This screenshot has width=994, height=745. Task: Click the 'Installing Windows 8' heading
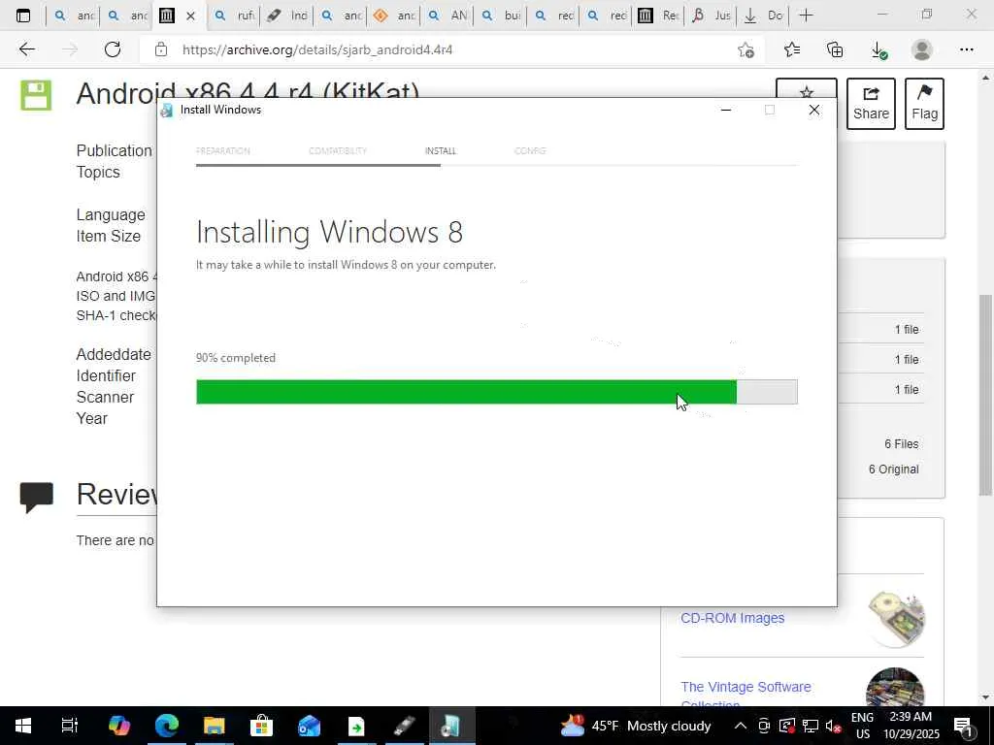[x=329, y=232]
